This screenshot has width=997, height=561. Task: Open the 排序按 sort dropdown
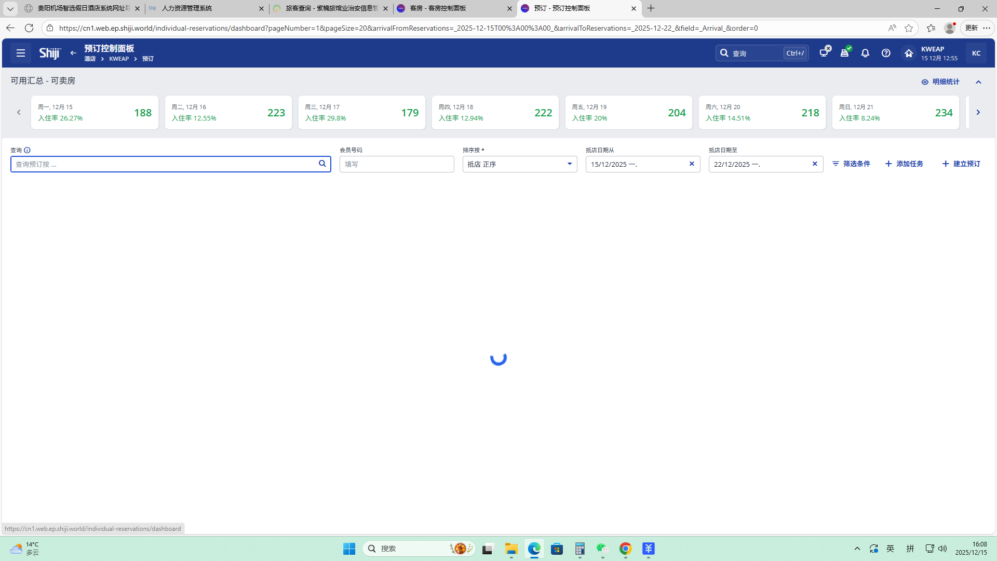[x=519, y=164]
